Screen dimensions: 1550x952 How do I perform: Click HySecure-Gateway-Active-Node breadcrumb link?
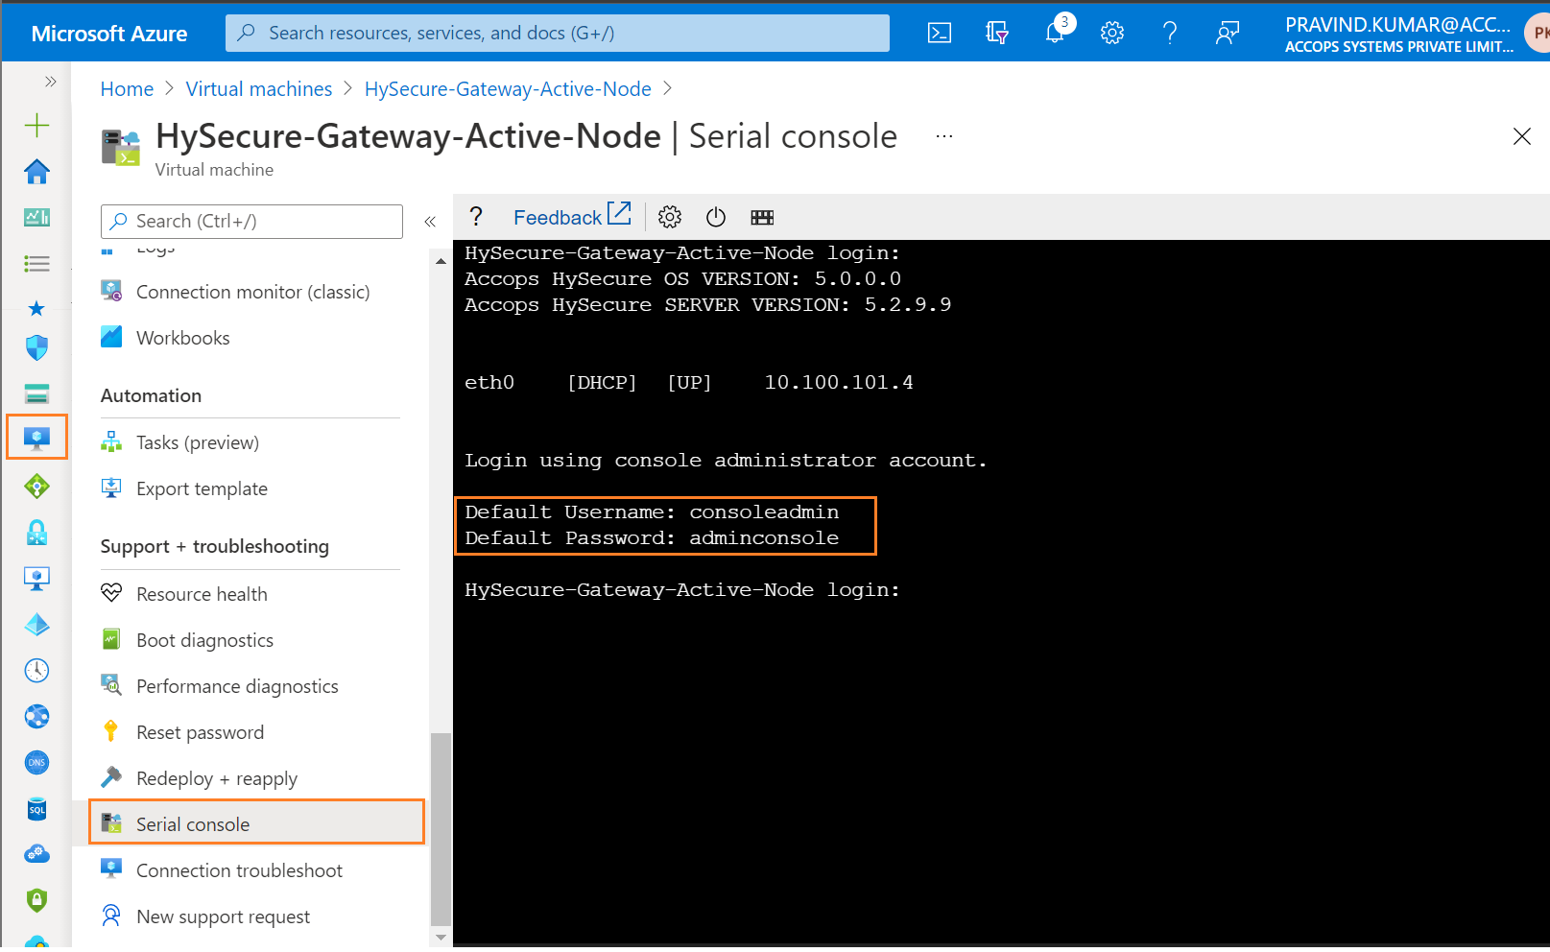508,89
